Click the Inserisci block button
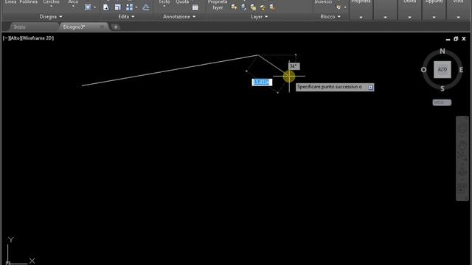Viewport: 472px width, 265px height. (x=323, y=1)
